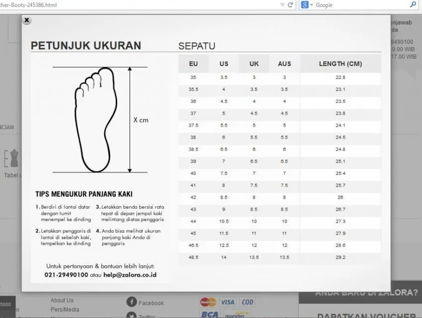The image size is (422, 318).
Task: Reload the page with the refresh icon
Action: tap(290, 4)
